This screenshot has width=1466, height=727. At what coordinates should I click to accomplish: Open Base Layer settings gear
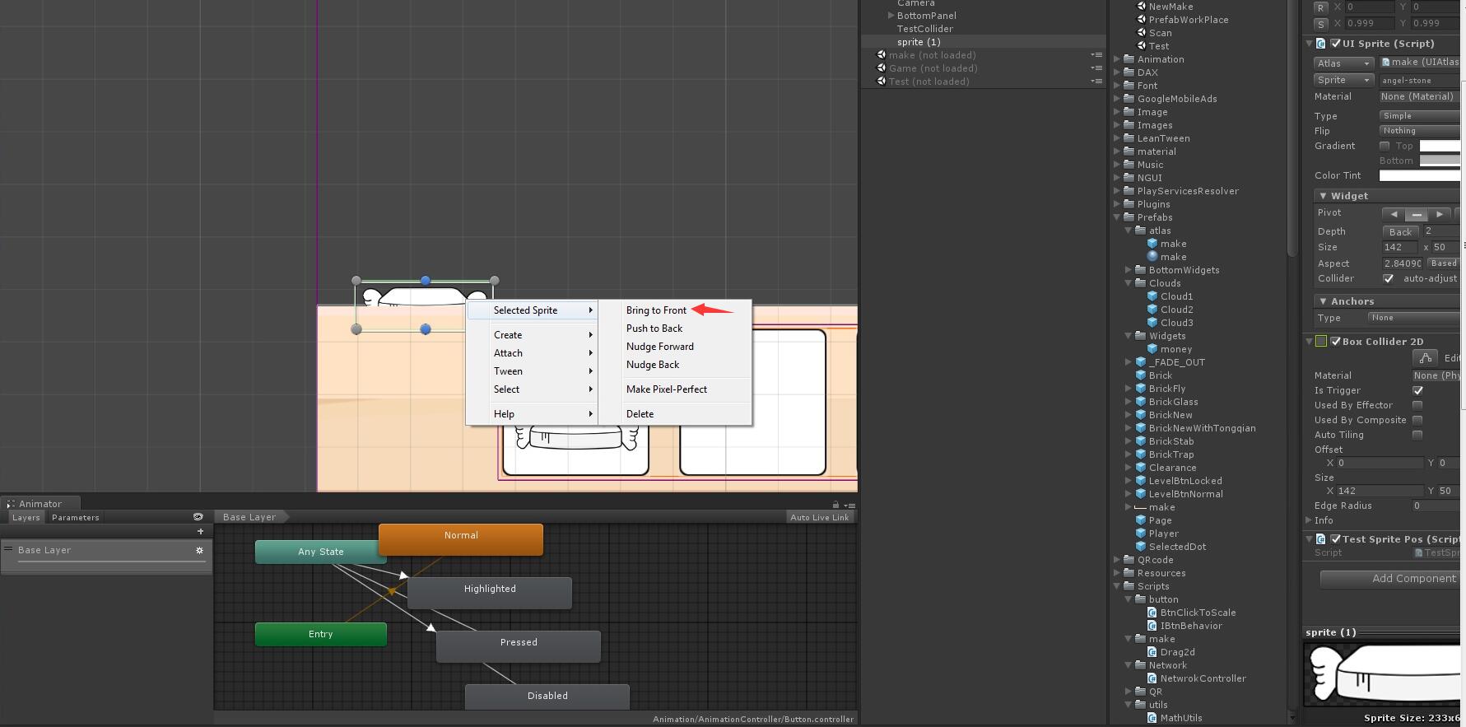(199, 550)
